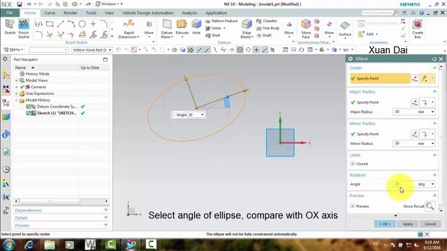Click the Chamfer command
This screenshot has height=251, width=447.
[x=267, y=21]
